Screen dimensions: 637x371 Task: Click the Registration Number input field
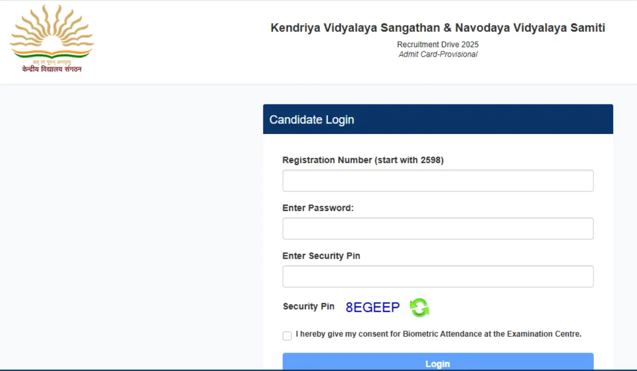coord(437,180)
